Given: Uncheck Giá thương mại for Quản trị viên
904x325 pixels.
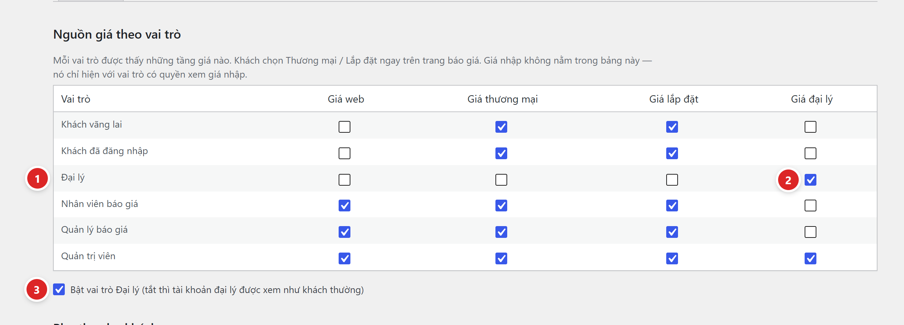Looking at the screenshot, I should tap(501, 258).
